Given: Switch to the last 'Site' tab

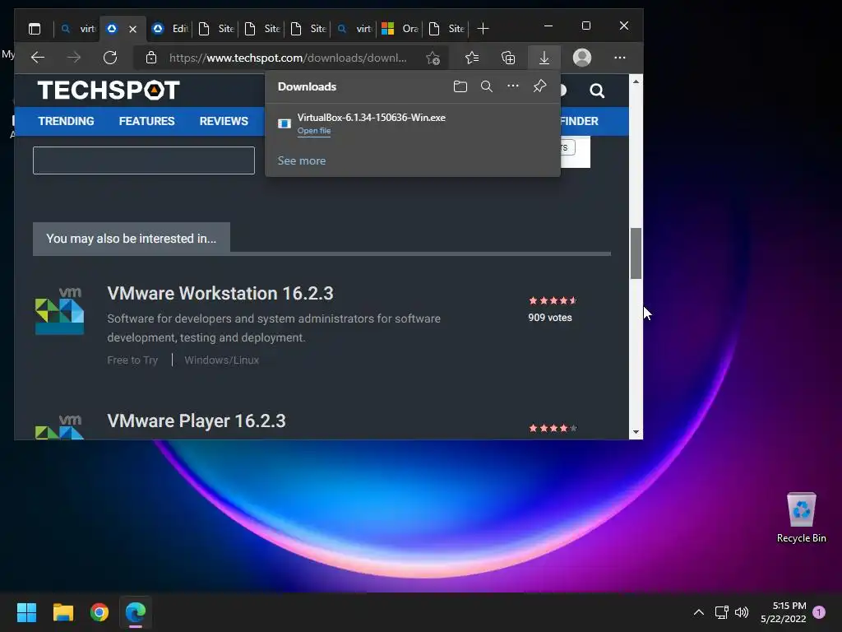Looking at the screenshot, I should [x=446, y=29].
